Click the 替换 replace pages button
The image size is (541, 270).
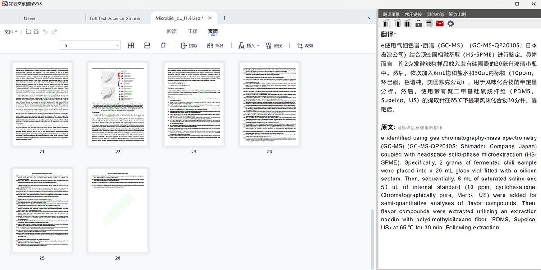[274, 45]
